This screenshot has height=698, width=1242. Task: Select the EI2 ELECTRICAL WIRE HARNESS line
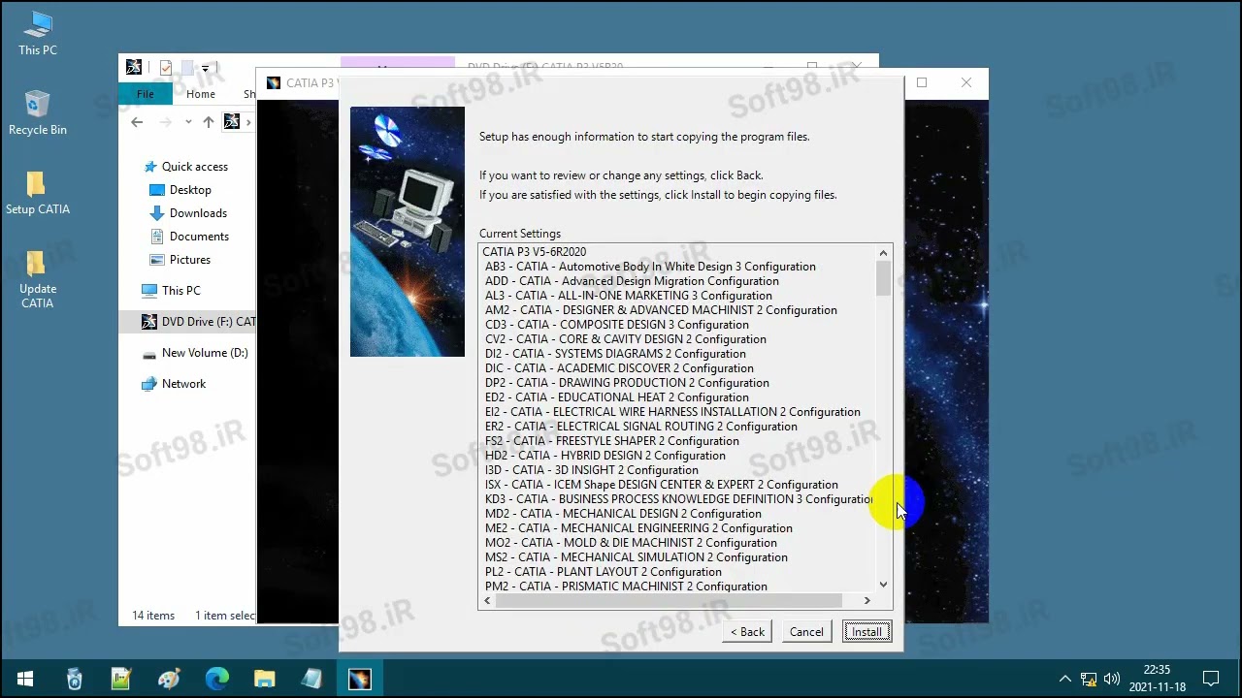[672, 412]
